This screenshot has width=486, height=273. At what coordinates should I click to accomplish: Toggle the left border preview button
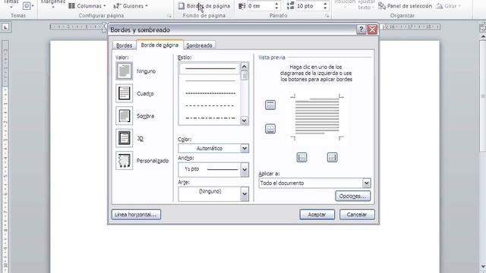301,158
